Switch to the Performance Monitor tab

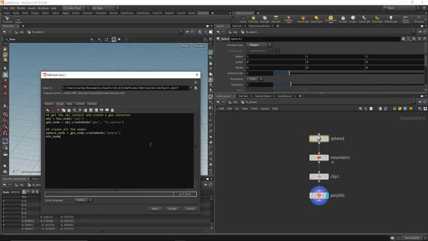point(259,26)
